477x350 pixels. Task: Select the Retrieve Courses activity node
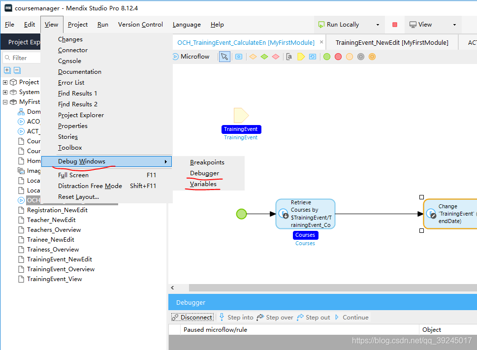coord(305,214)
